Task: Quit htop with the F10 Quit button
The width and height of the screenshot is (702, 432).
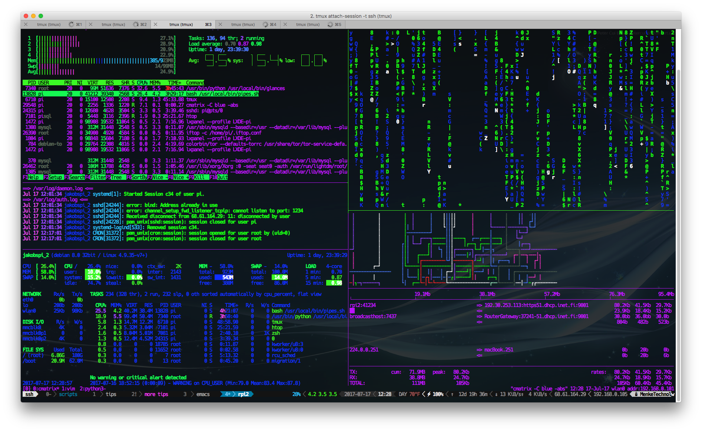Action: click(219, 177)
